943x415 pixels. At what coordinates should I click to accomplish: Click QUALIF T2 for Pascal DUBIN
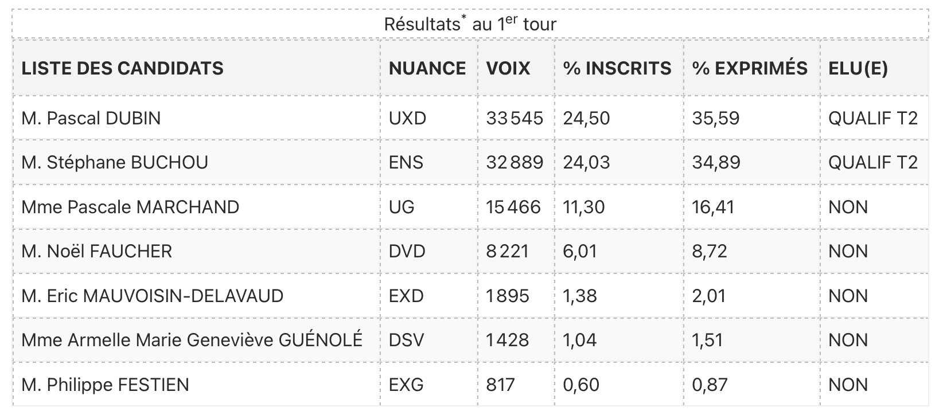coord(873,118)
